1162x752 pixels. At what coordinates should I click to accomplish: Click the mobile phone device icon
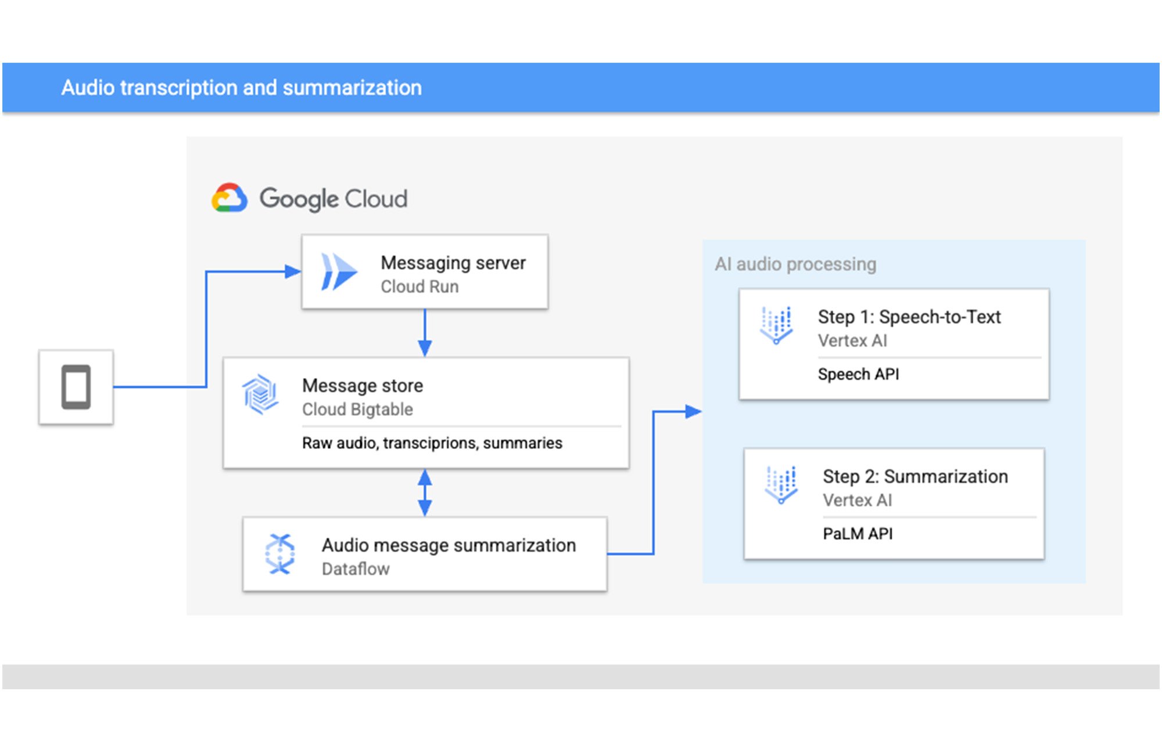[x=76, y=387]
